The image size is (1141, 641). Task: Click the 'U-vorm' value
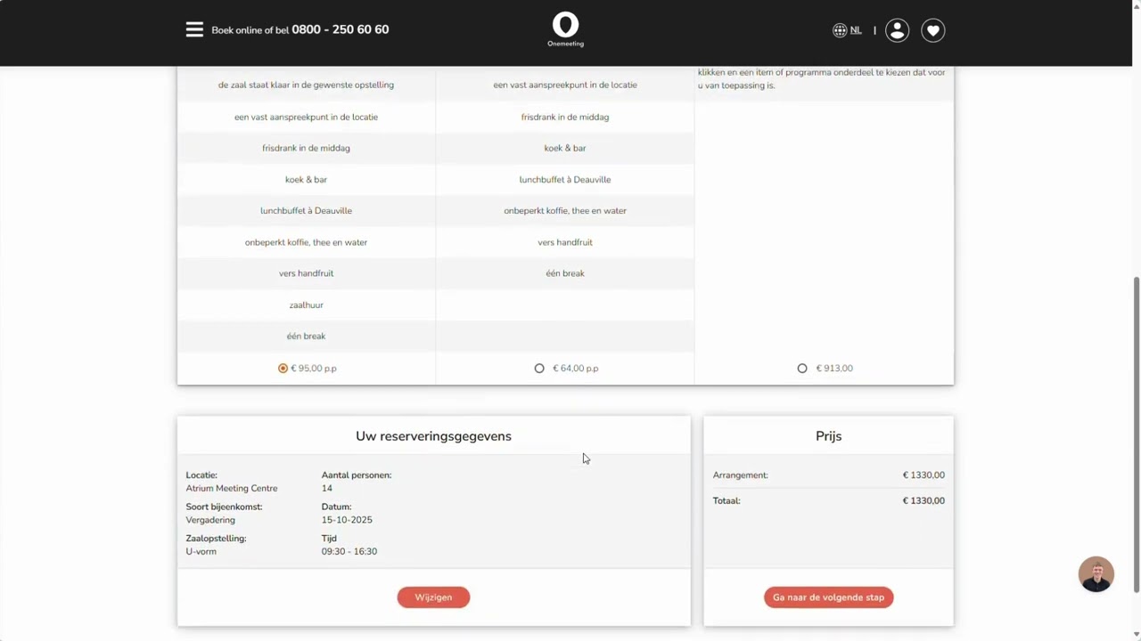click(x=201, y=551)
